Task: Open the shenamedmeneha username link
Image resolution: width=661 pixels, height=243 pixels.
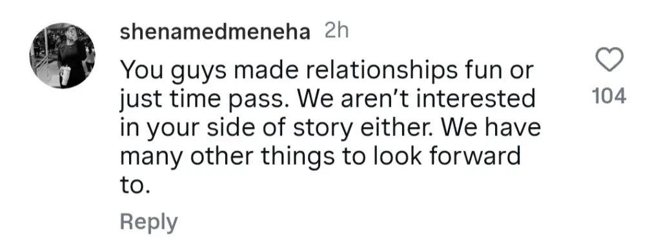Action: pyautogui.click(x=215, y=33)
